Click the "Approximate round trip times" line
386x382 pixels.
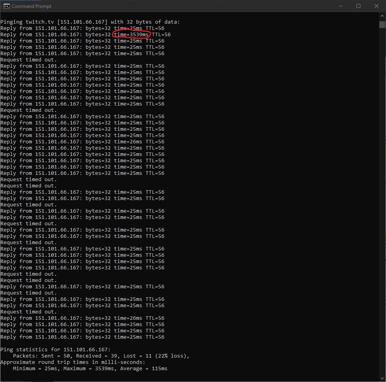pos(73,362)
